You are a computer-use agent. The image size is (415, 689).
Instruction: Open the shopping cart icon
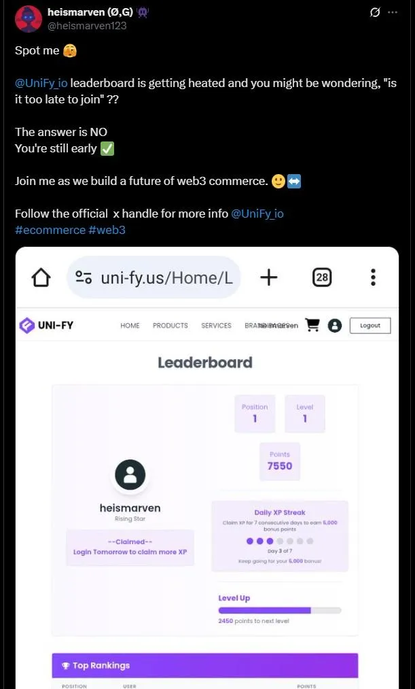point(312,325)
